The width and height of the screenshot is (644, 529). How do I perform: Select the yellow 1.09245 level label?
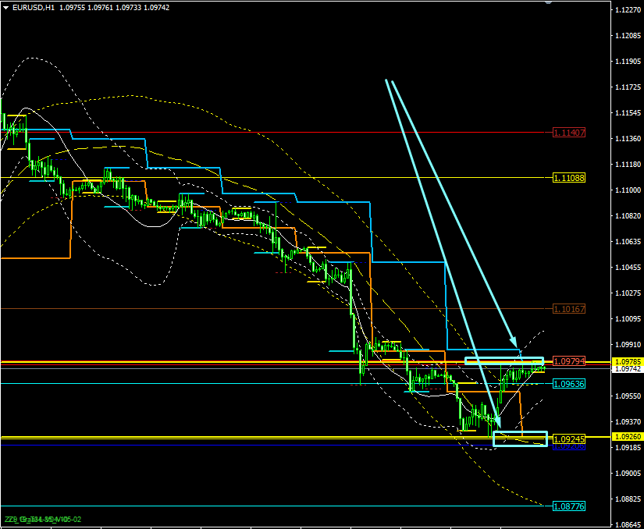(x=569, y=439)
